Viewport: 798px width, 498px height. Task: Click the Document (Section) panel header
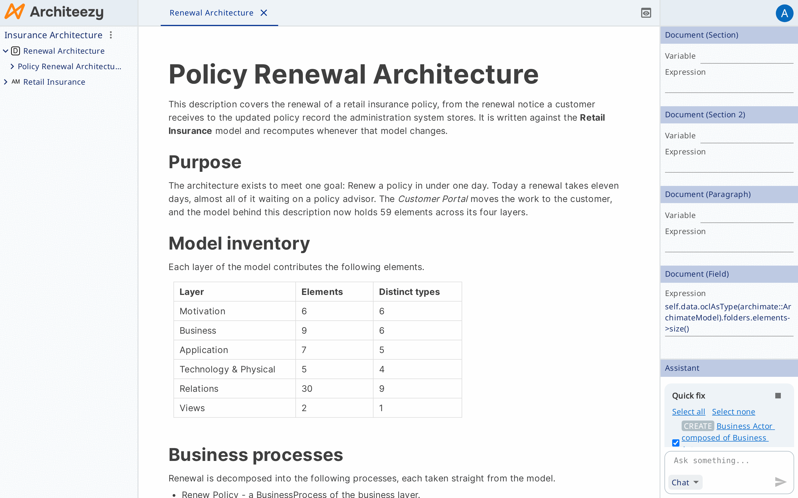(729, 35)
